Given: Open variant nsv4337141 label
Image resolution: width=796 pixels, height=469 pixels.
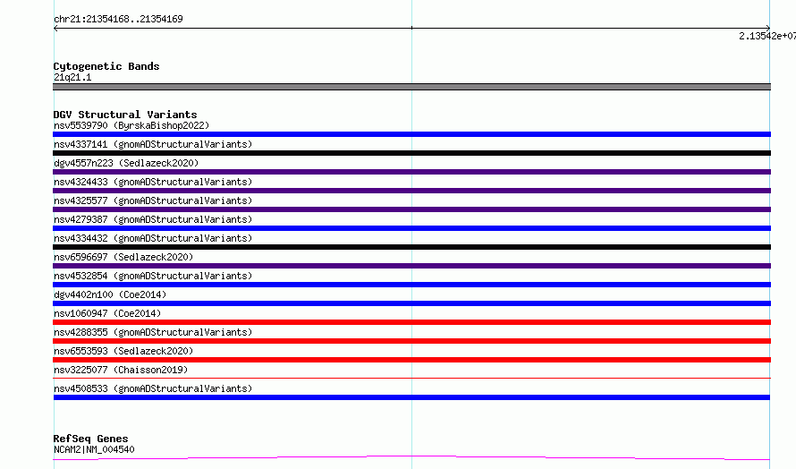Looking at the screenshot, I should click(153, 144).
